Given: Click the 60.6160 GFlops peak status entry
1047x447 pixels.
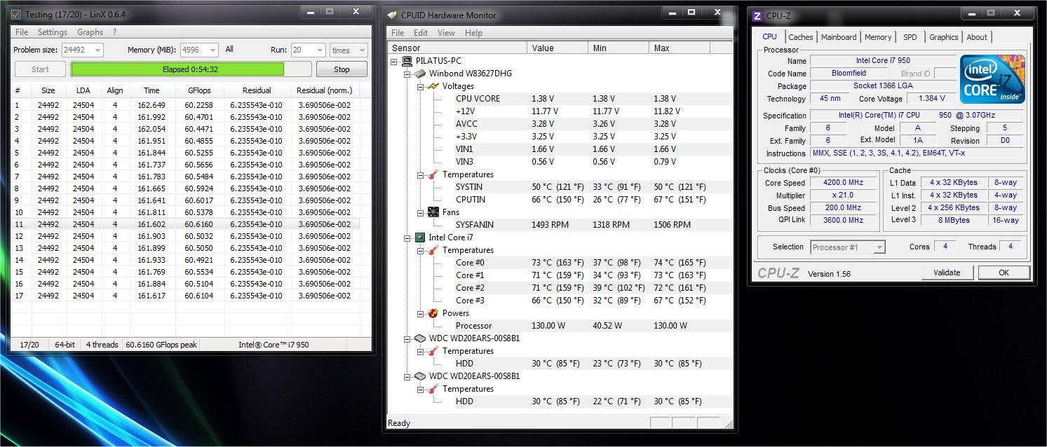Looking at the screenshot, I should (x=161, y=345).
